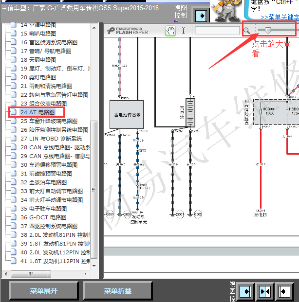
Task: Click bottom view control collapse-left arrow button
Action: [x=284, y=291]
